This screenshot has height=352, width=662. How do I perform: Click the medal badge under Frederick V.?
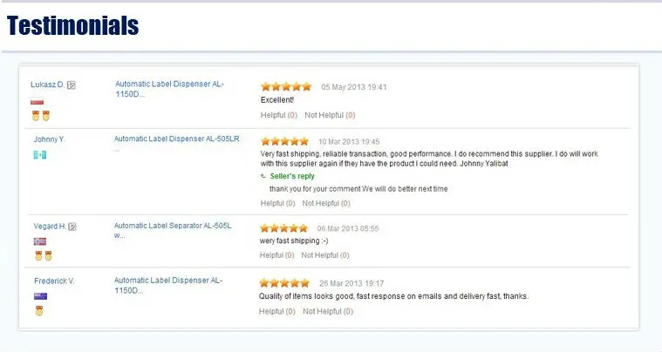point(39,311)
